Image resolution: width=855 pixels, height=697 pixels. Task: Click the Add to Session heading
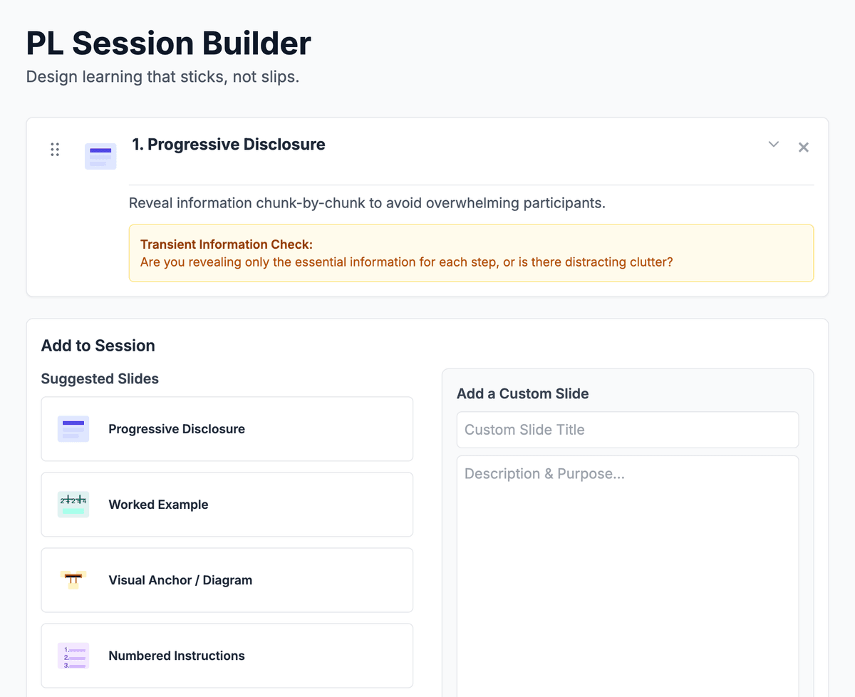tap(98, 346)
